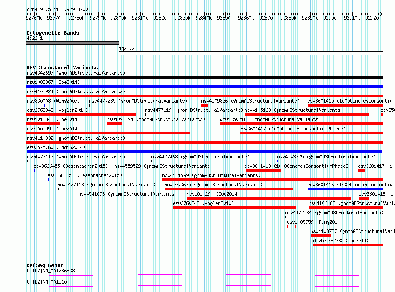Select the gray 4q22.1 cytoband bar
The width and height of the screenshot is (395, 292).
point(73,43)
